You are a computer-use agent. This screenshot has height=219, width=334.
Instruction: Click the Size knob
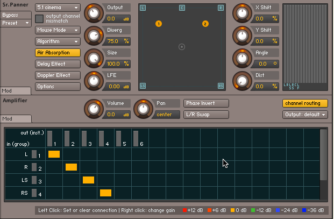click(94, 58)
